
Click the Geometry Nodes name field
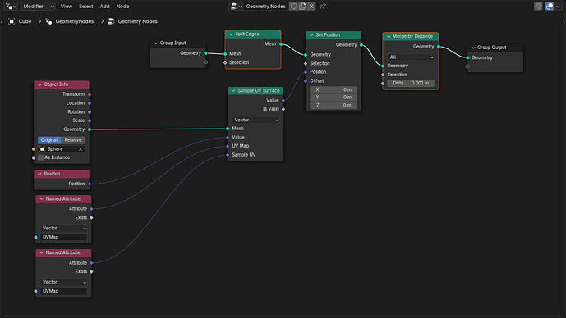point(265,6)
